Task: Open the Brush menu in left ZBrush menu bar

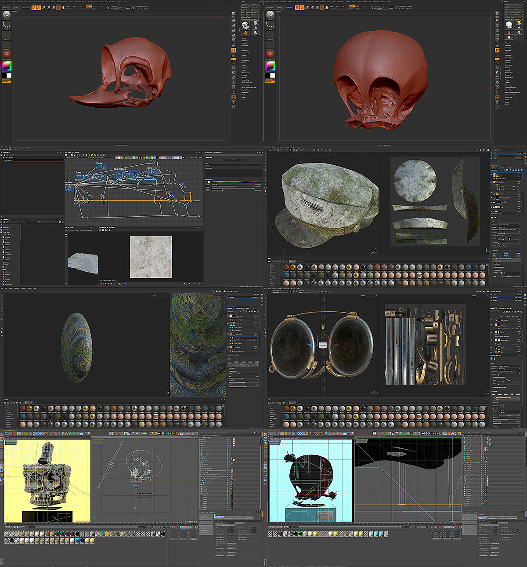Action: pyautogui.click(x=8, y=1)
